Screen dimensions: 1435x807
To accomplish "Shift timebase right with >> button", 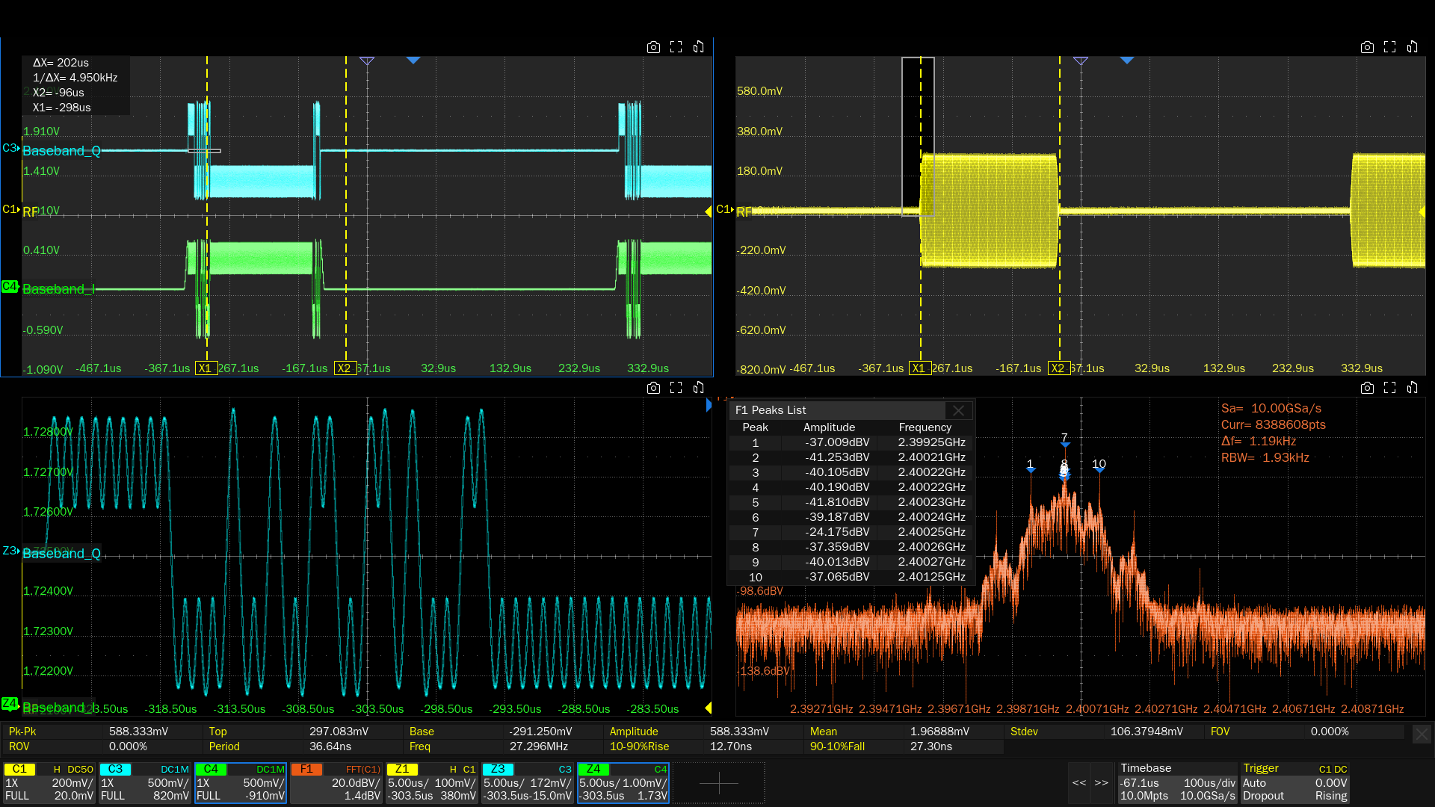I will coord(1102,782).
